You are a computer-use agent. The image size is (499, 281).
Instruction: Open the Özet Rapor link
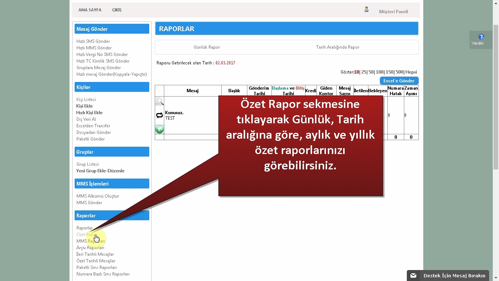[86, 235]
